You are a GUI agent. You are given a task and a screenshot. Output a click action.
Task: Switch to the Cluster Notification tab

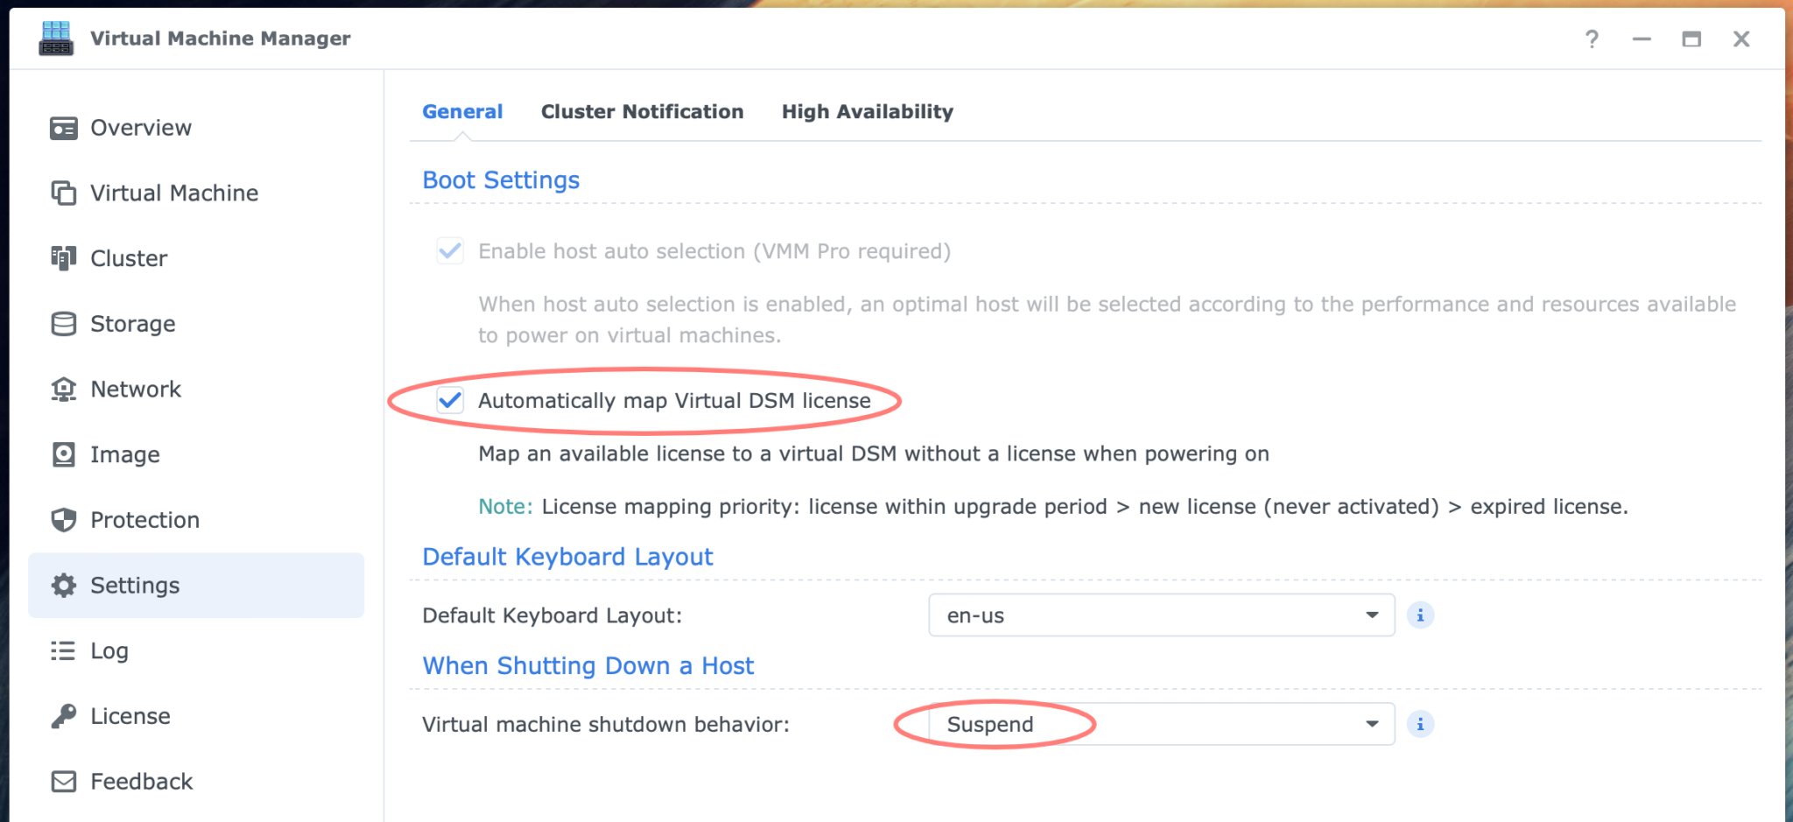point(642,111)
